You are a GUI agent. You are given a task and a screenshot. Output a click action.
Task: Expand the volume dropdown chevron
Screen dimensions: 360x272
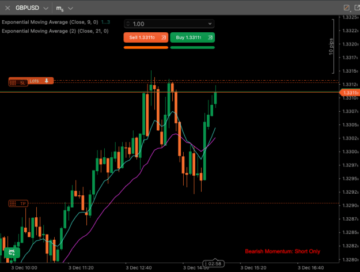(210, 24)
